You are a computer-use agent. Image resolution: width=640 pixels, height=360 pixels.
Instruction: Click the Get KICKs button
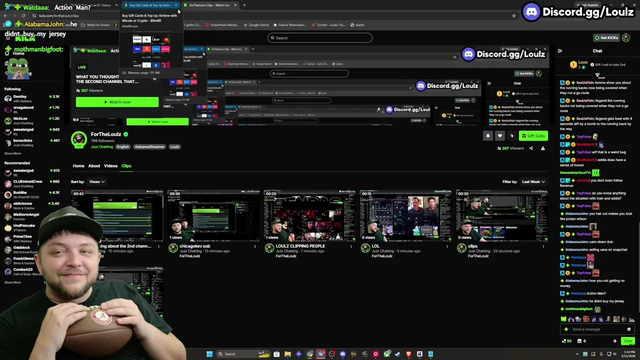pyautogui.click(x=606, y=37)
